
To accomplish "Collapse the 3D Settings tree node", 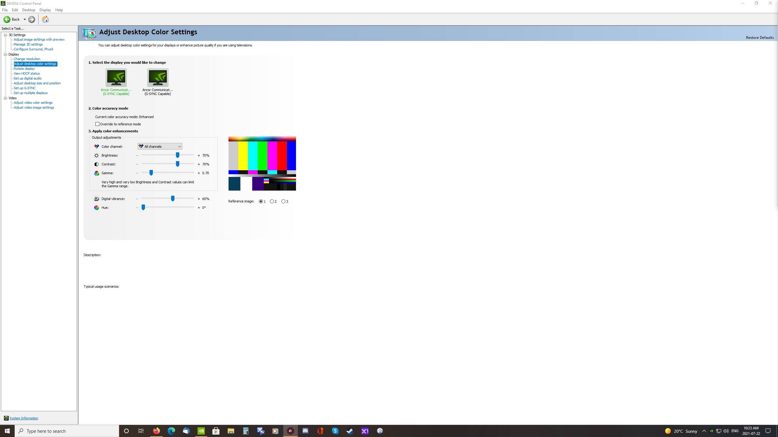I will coord(5,35).
